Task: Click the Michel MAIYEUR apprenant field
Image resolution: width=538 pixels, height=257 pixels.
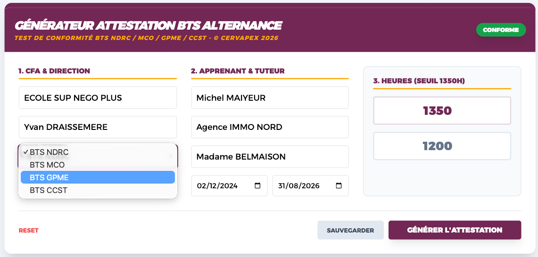Action: coord(270,98)
